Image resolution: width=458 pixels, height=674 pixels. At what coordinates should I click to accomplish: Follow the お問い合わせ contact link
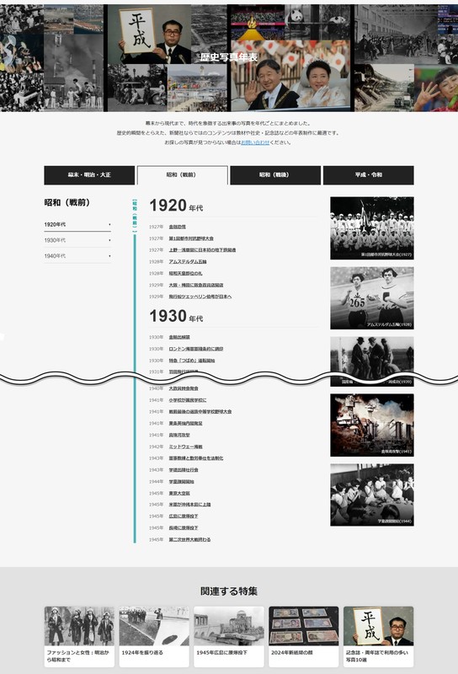[255, 142]
